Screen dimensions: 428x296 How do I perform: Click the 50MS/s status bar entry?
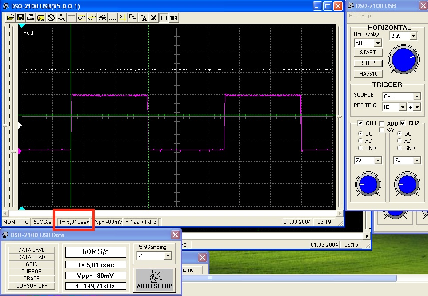coord(42,222)
